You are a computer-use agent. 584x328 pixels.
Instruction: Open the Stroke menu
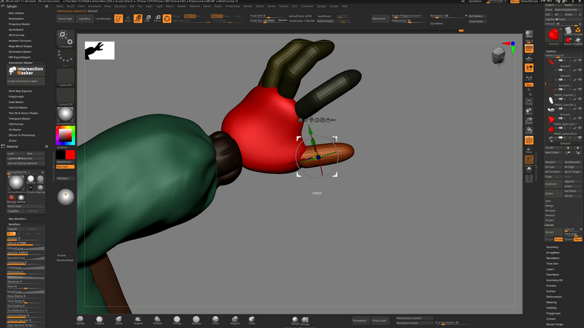(271, 6)
